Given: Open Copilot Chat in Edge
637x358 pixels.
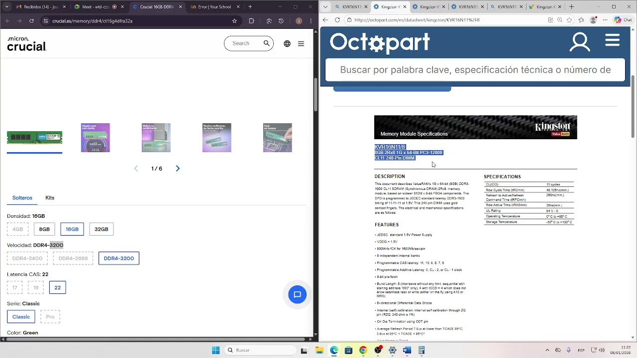Looking at the screenshot, I should (623, 20).
